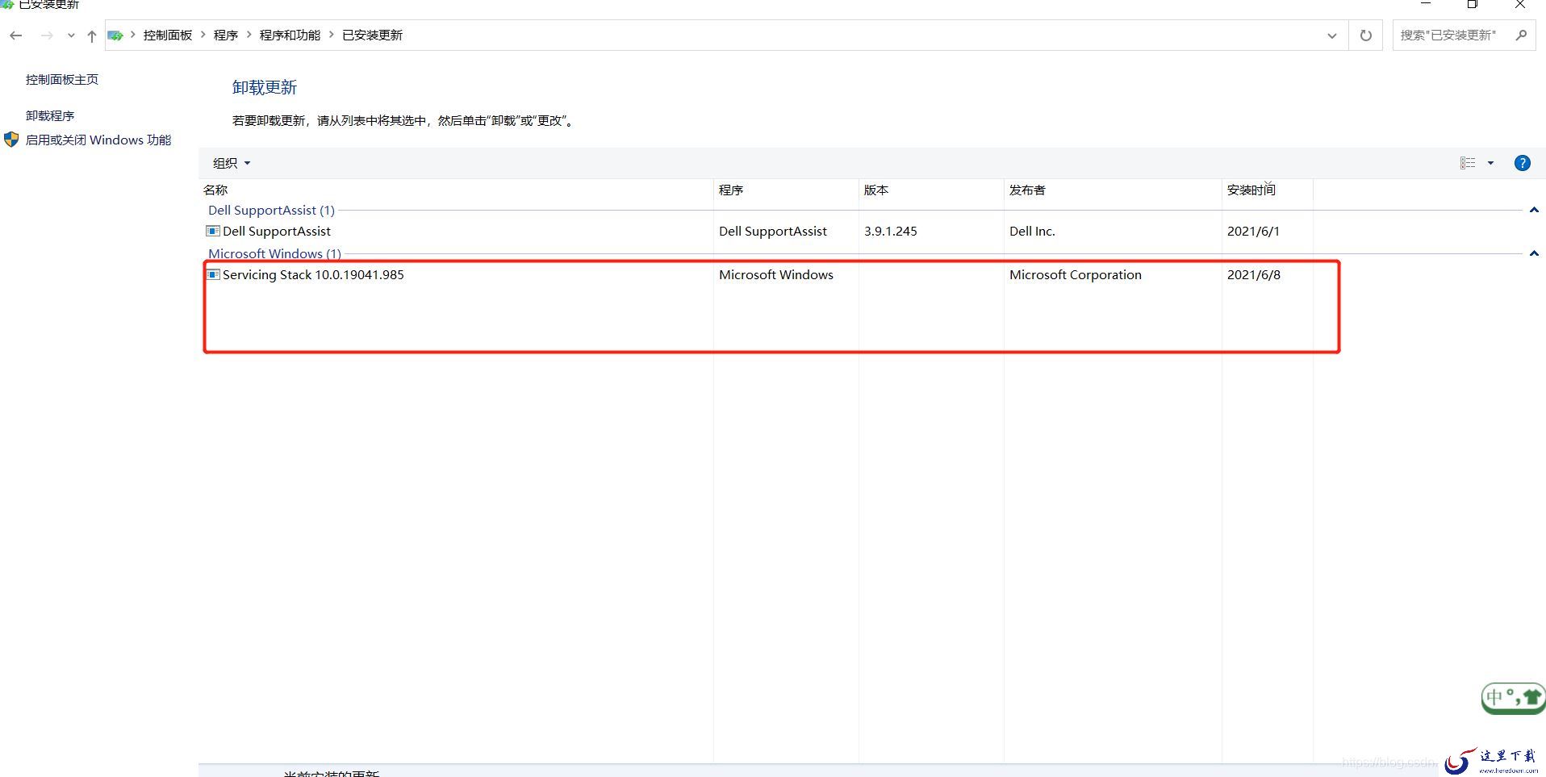Screen dimensions: 1546x777
Task: Click the 卸载更新 heading
Action: tap(265, 87)
